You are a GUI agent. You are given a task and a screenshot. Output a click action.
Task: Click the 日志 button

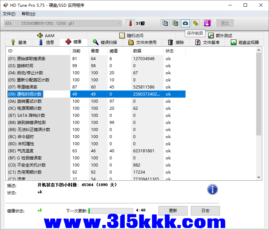coord(205,211)
